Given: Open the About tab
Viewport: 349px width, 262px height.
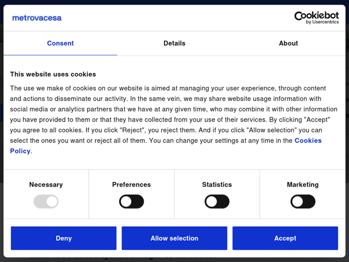Looking at the screenshot, I should [289, 43].
